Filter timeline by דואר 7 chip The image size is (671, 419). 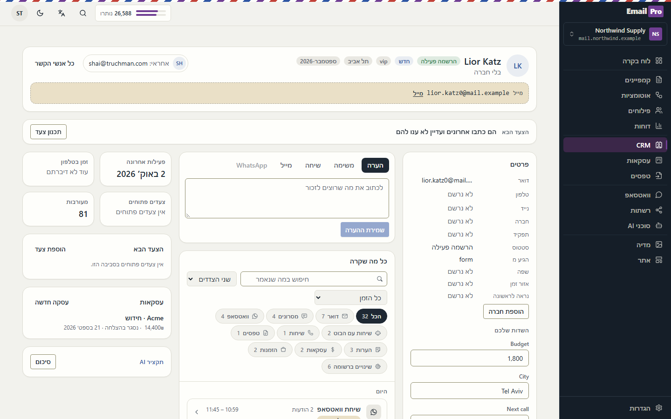pos(335,316)
